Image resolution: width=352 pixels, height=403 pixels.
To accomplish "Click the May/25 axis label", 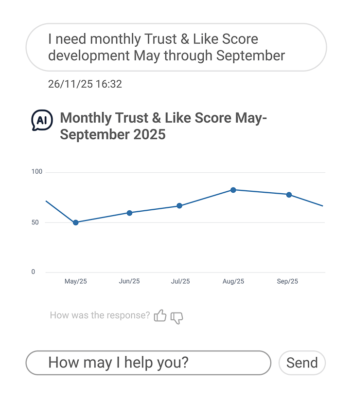I will (76, 281).
